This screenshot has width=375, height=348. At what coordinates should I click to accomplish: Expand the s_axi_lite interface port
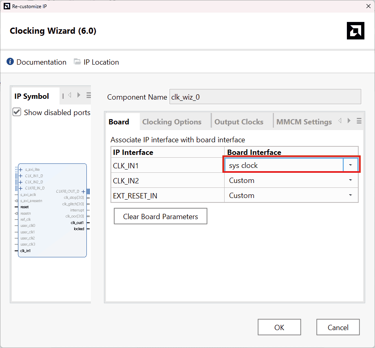[x=20, y=170]
